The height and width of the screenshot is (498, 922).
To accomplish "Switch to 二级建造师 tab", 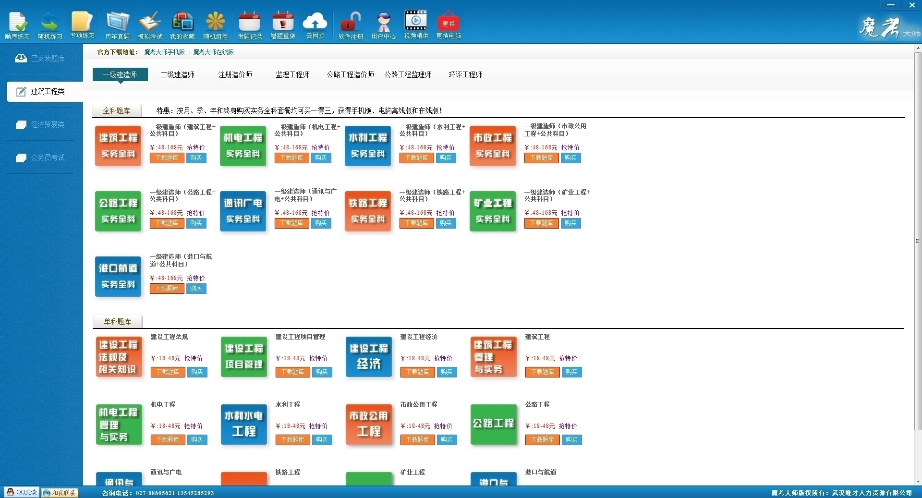I will tap(178, 74).
